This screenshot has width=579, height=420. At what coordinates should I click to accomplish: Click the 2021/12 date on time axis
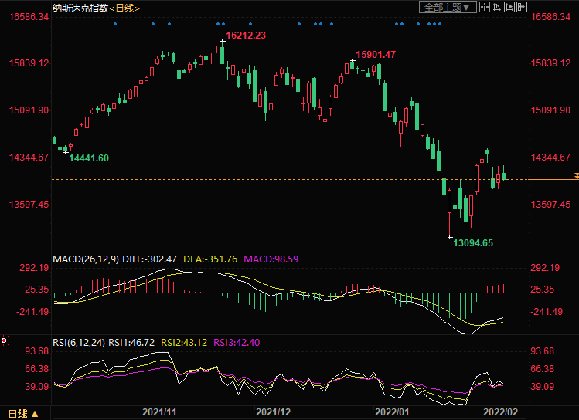pyautogui.click(x=272, y=414)
